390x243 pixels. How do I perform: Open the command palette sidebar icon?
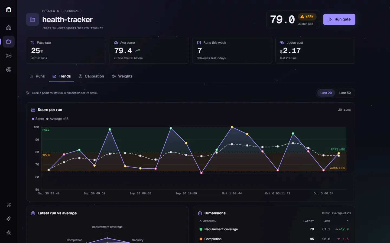9,205
